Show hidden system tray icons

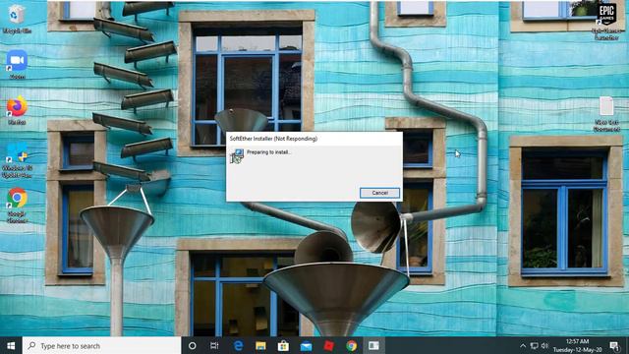523,345
